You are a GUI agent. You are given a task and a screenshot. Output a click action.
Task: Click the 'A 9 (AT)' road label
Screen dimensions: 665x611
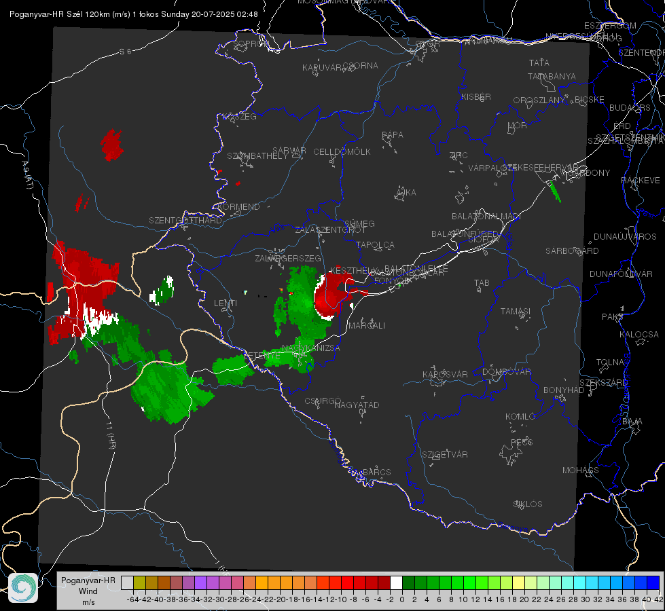[27, 175]
